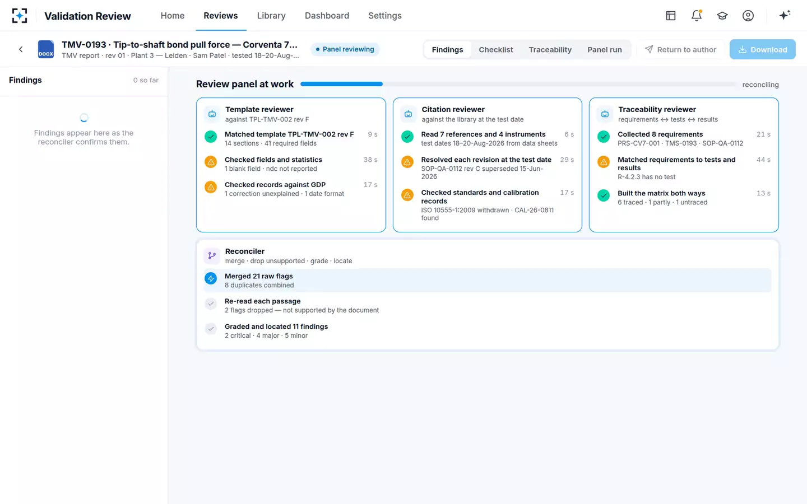Image resolution: width=807 pixels, height=504 pixels.
Task: Click '1 correction unexplained · 1 date format' text
Action: (x=284, y=194)
